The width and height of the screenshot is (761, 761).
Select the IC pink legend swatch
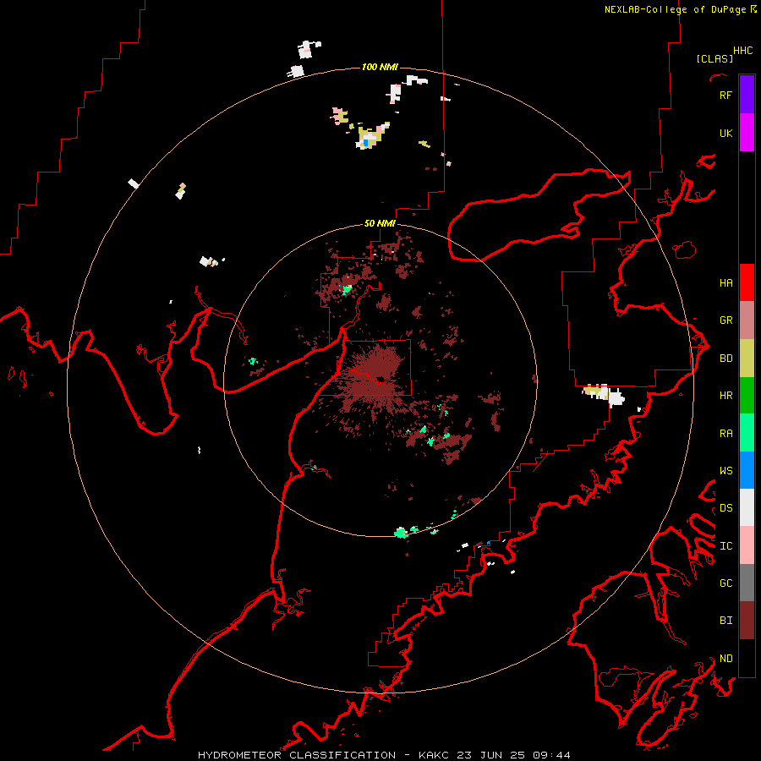(x=747, y=545)
